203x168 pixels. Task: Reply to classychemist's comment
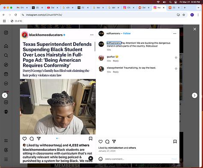coord(116,72)
